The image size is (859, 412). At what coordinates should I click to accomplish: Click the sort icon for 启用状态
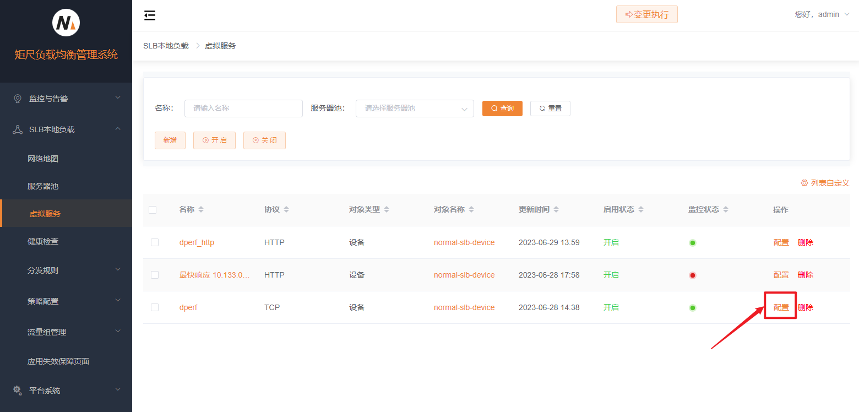[x=641, y=210]
